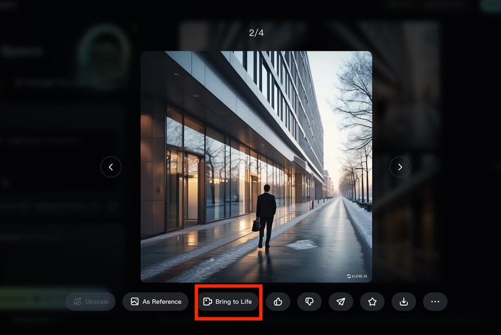Click the blurred circular avatar behind the overlay

(x=103, y=49)
